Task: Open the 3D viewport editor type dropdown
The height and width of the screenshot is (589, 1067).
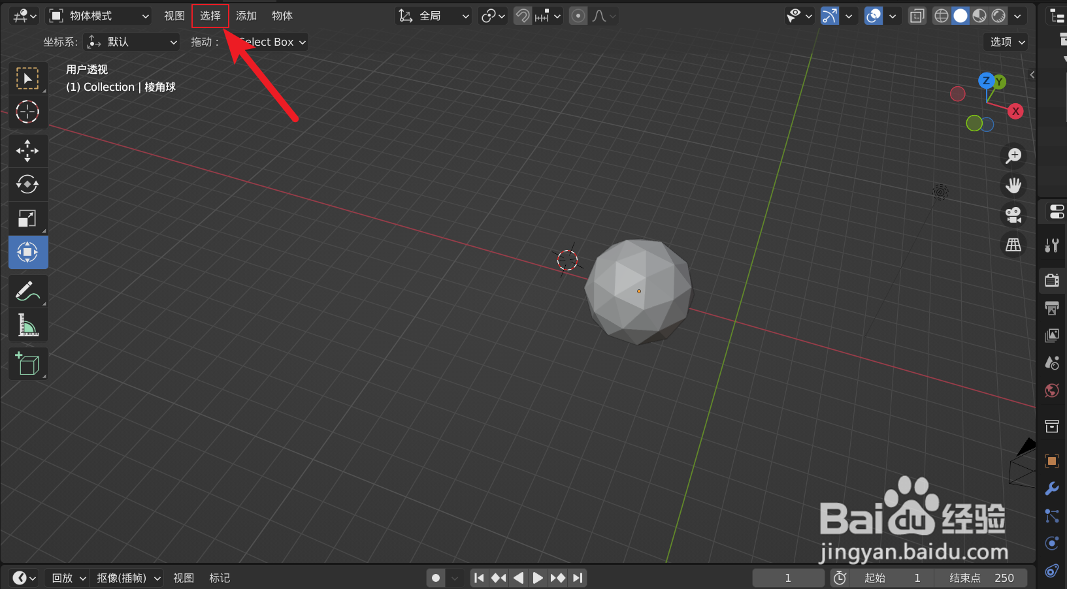Action: click(x=25, y=16)
